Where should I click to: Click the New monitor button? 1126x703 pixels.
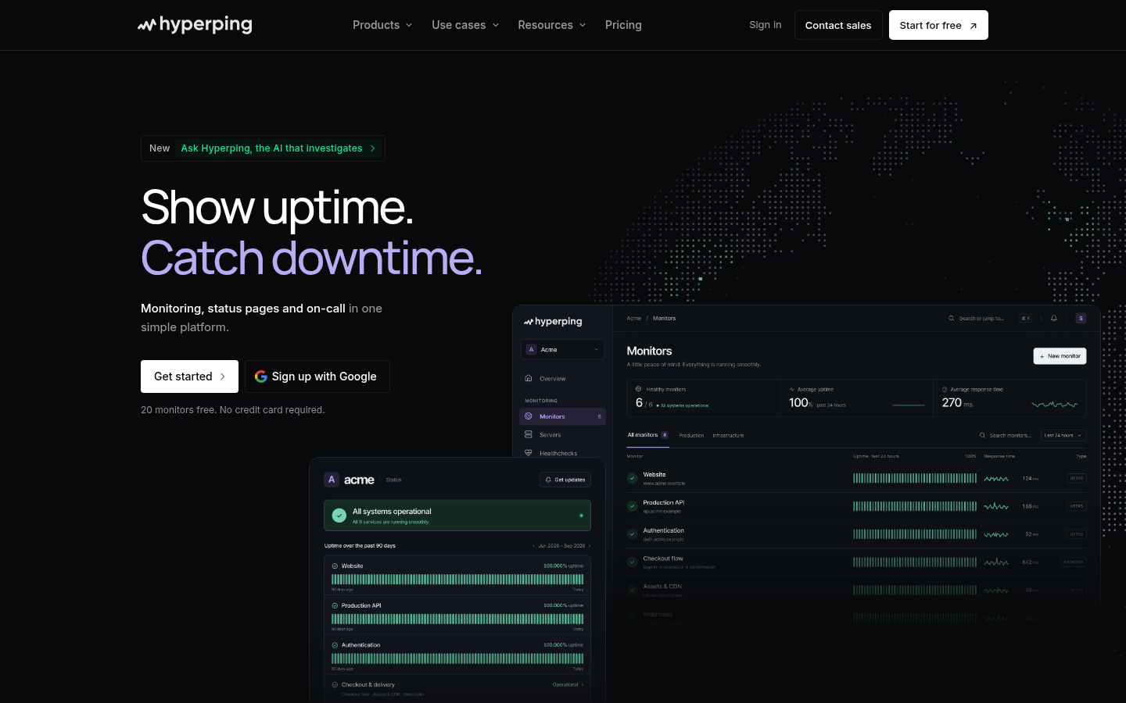(x=1060, y=356)
